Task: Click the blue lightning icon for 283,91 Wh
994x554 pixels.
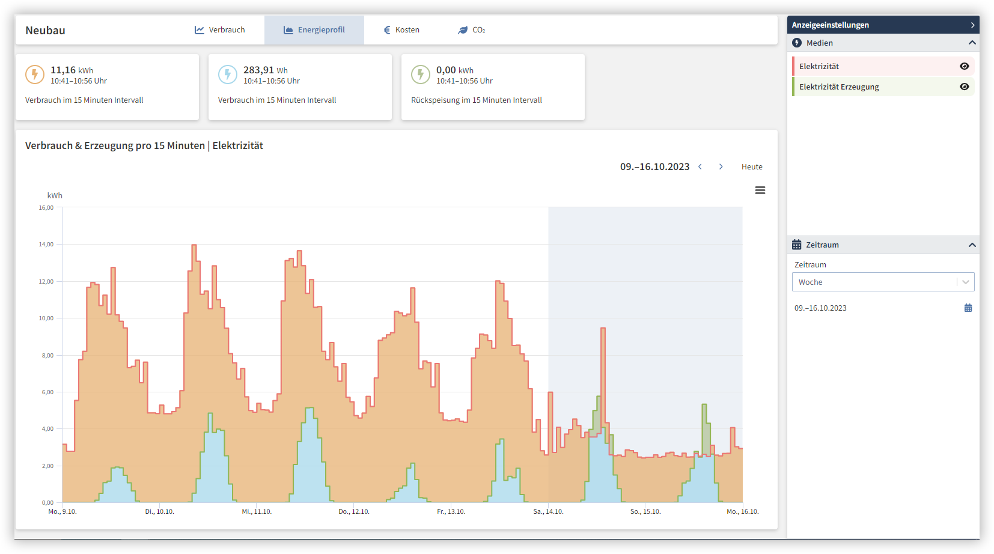Action: 228,75
